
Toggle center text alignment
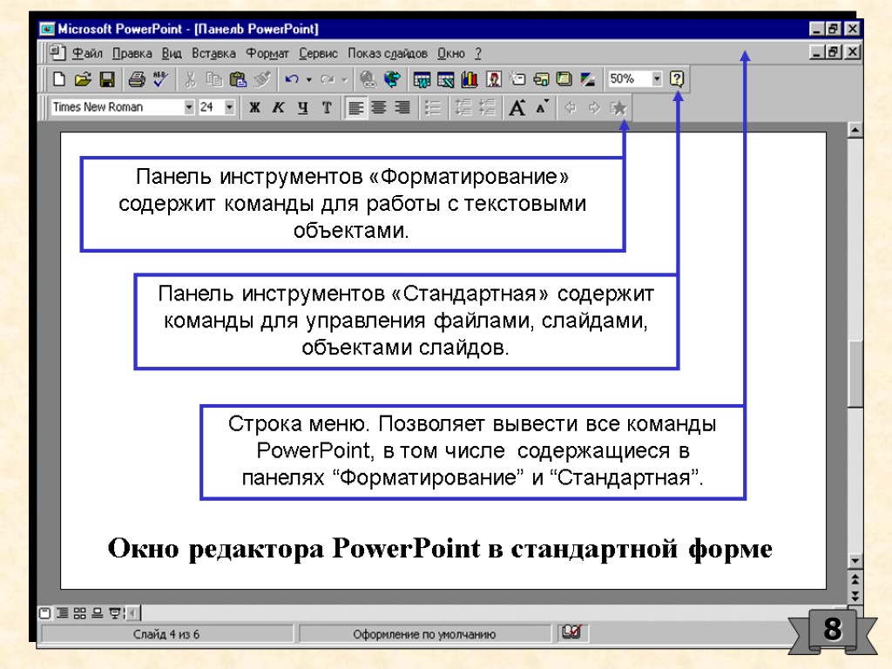(x=379, y=107)
